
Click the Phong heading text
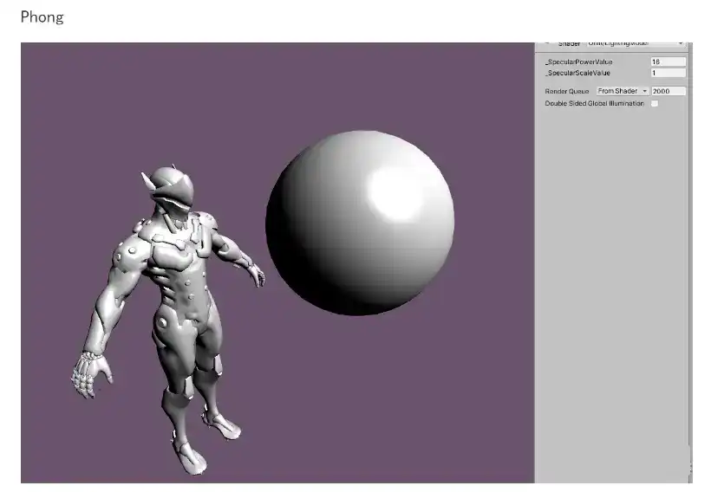[x=42, y=17]
